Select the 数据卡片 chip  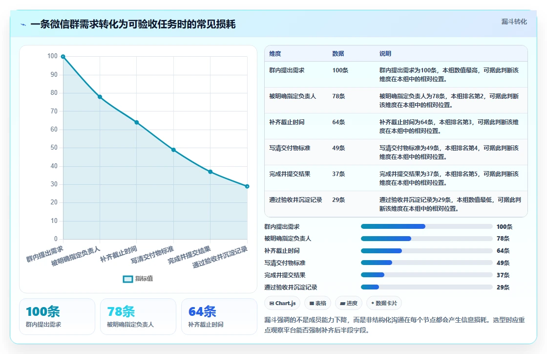click(x=384, y=303)
